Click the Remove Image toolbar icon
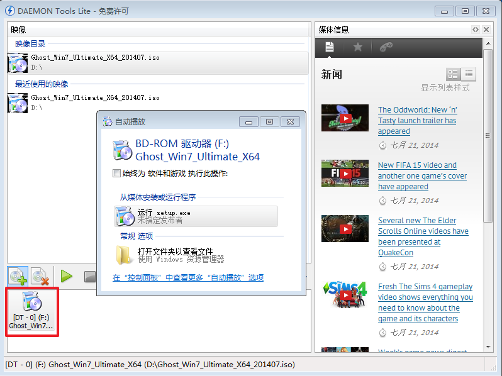 click(x=40, y=277)
